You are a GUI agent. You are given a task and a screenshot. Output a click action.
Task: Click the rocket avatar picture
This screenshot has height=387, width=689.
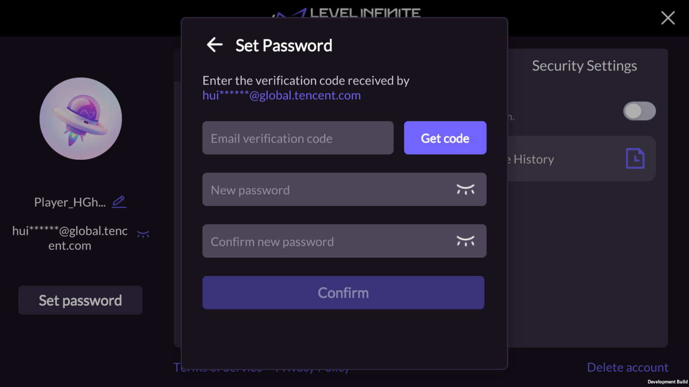(81, 119)
